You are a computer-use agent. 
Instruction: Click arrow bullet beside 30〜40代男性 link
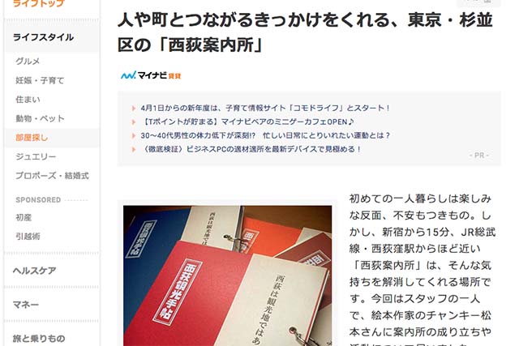pyautogui.click(x=134, y=135)
